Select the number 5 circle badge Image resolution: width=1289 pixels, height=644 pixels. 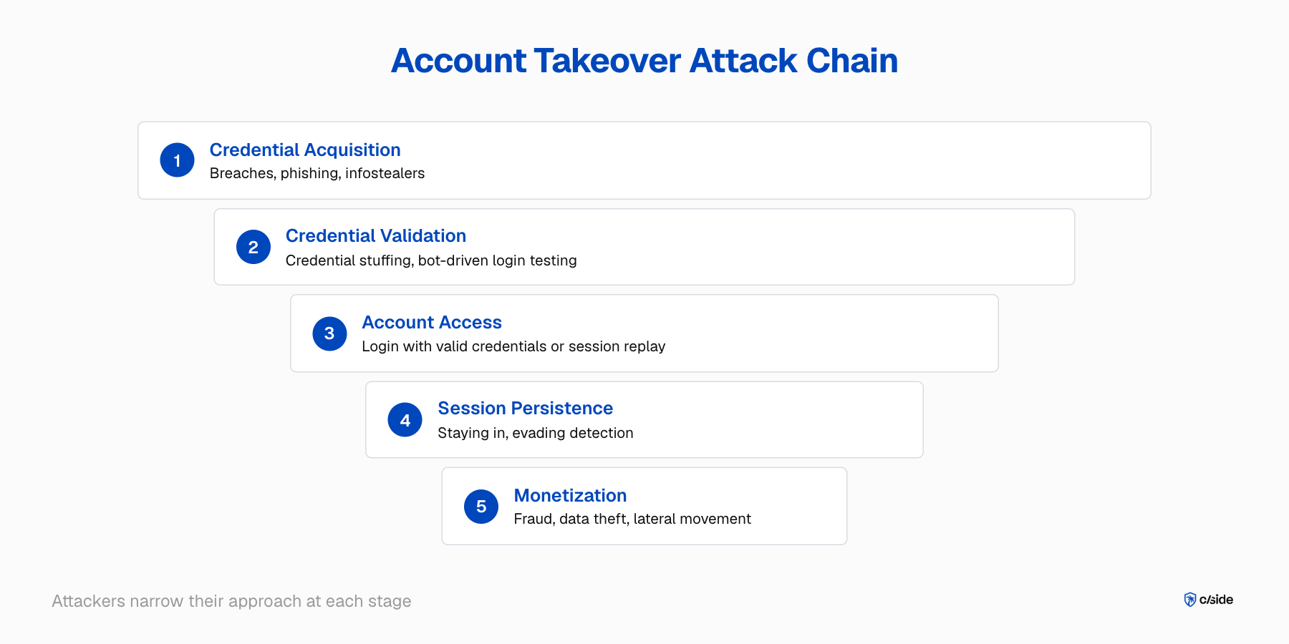[x=481, y=507]
